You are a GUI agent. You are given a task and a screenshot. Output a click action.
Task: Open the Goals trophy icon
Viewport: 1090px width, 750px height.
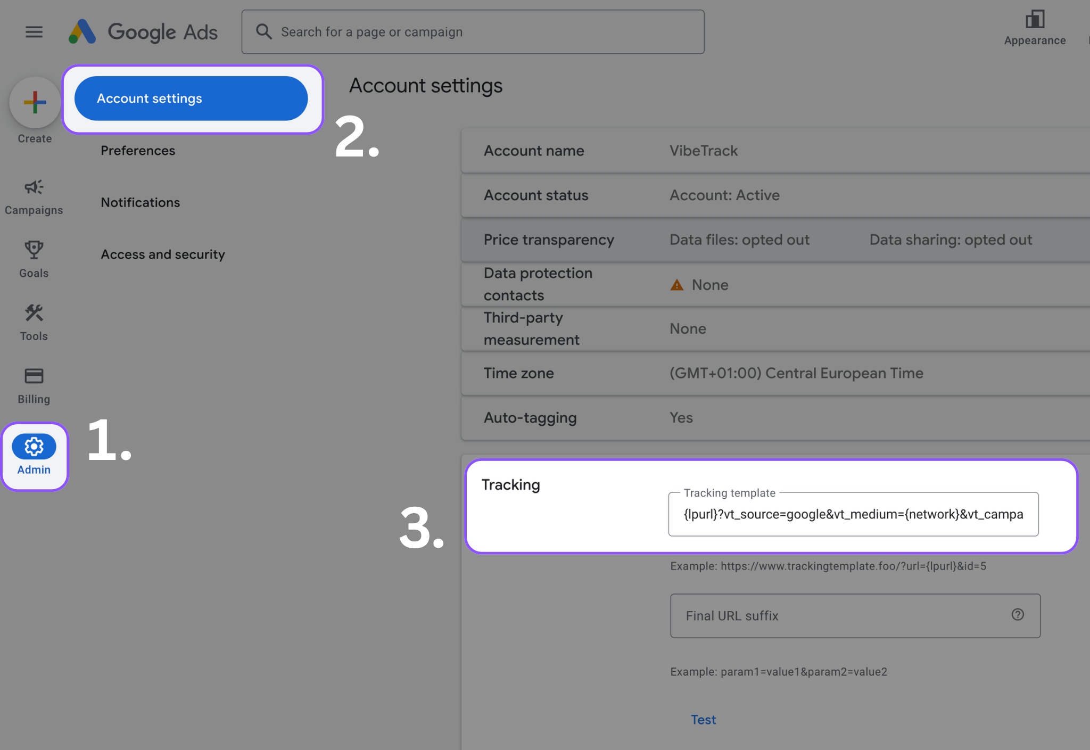pos(34,250)
